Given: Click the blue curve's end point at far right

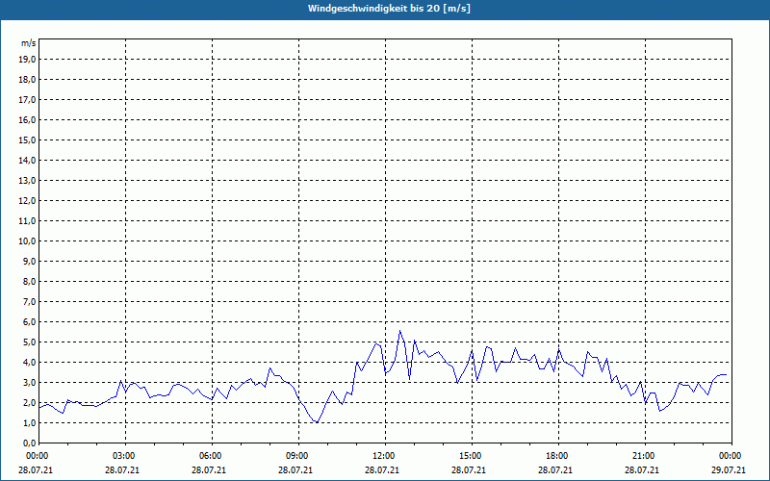Looking at the screenshot, I should pyautogui.click(x=727, y=374).
